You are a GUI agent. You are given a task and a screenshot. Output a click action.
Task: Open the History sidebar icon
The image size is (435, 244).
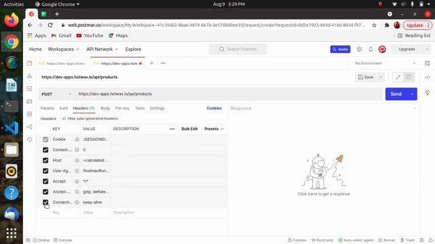pos(29,140)
